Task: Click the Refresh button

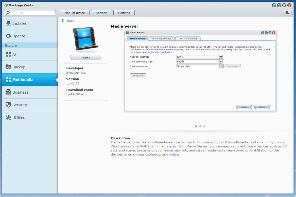Action: click(101, 13)
